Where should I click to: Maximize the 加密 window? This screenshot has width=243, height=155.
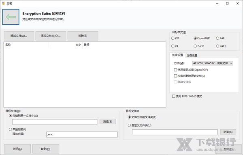[x=227, y=3]
